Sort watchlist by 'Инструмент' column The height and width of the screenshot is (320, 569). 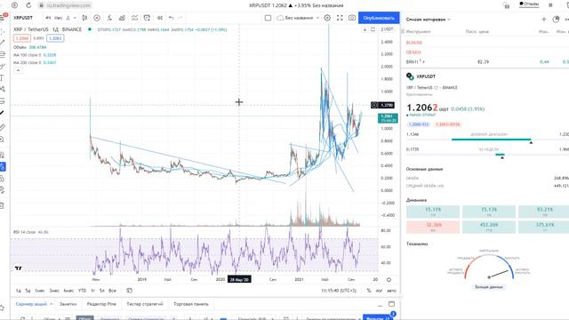[418, 32]
